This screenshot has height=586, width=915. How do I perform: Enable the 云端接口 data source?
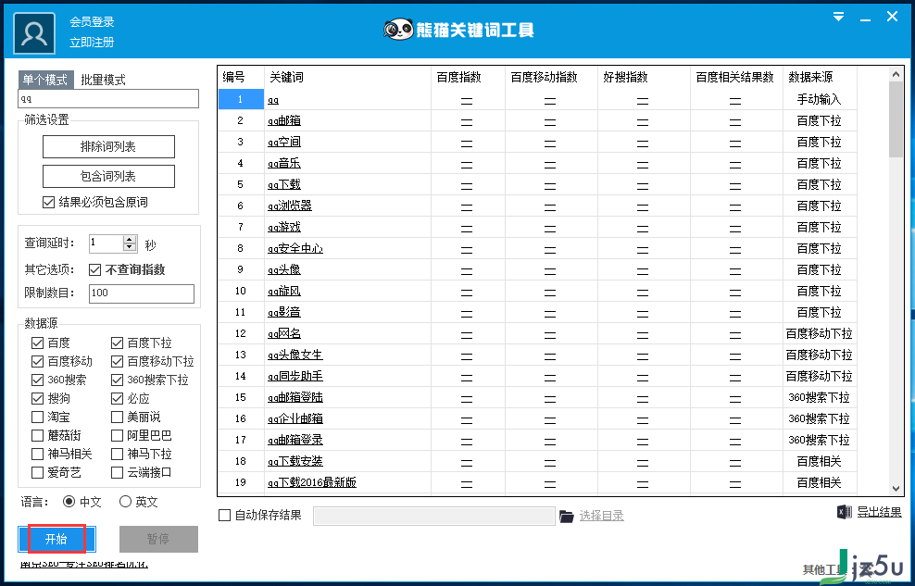(117, 472)
